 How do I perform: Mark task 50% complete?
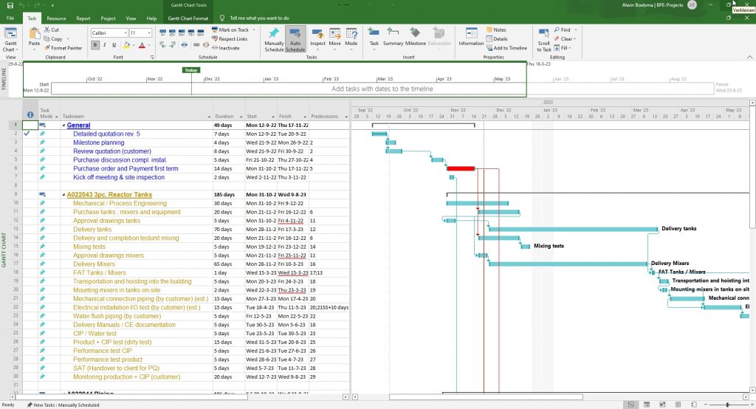click(x=182, y=33)
